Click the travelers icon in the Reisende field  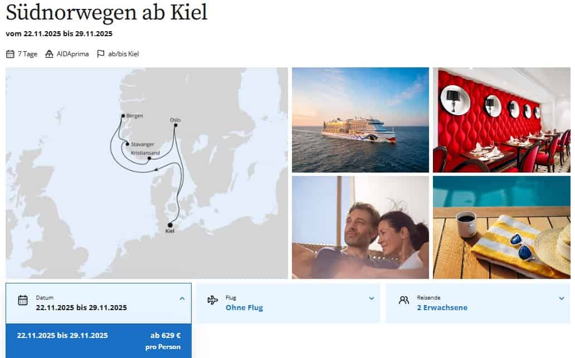(404, 301)
